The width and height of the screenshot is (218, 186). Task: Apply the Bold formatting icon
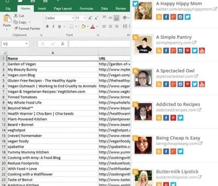point(47,27)
